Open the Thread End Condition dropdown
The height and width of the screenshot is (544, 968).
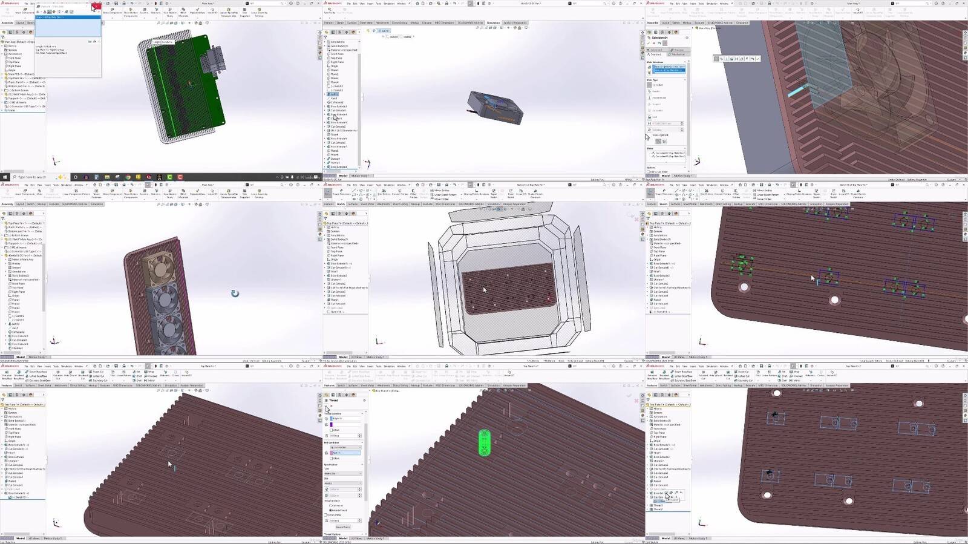(x=345, y=447)
